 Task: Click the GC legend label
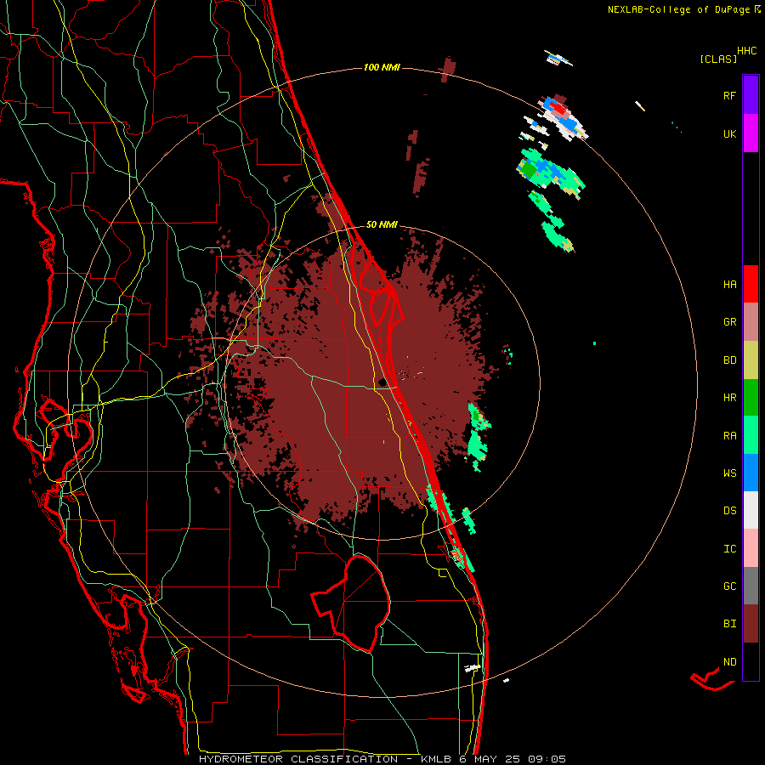tap(729, 586)
